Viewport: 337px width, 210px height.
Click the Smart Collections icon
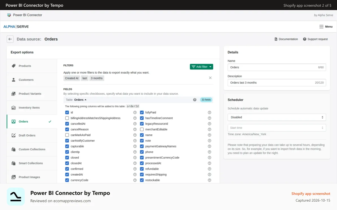[13, 163]
